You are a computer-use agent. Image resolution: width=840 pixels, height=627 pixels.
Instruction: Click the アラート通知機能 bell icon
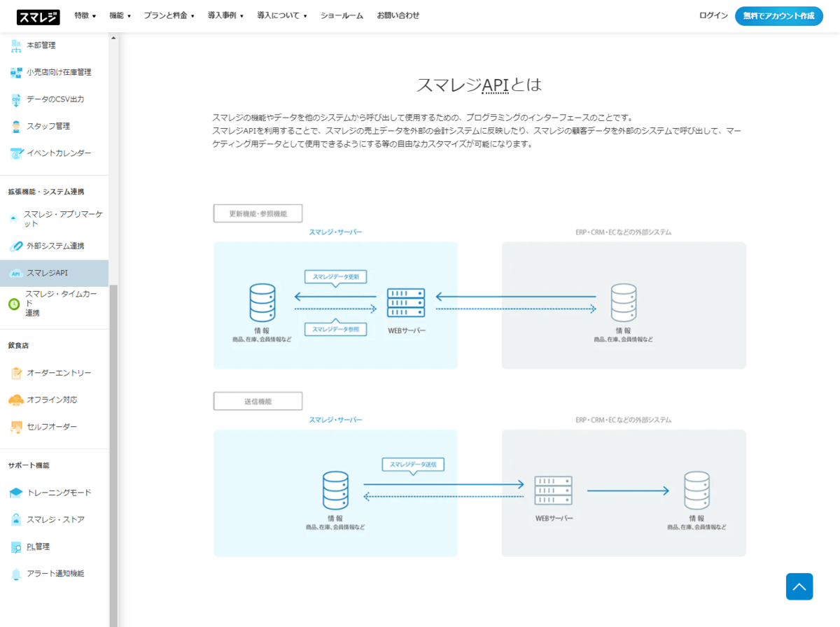(15, 574)
